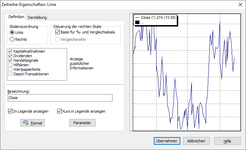
Task: Enable the Hilfslinien checkbox
Action: 10,65
